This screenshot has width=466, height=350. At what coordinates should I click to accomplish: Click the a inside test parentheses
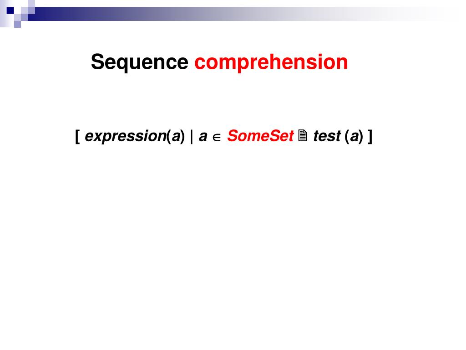354,137
